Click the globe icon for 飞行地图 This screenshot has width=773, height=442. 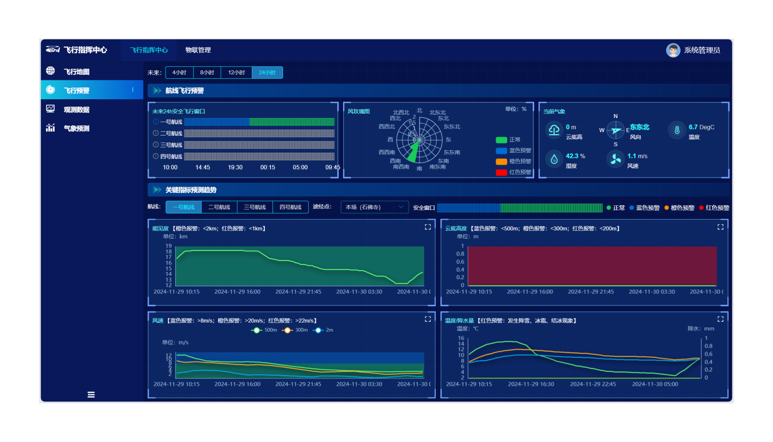[50, 71]
